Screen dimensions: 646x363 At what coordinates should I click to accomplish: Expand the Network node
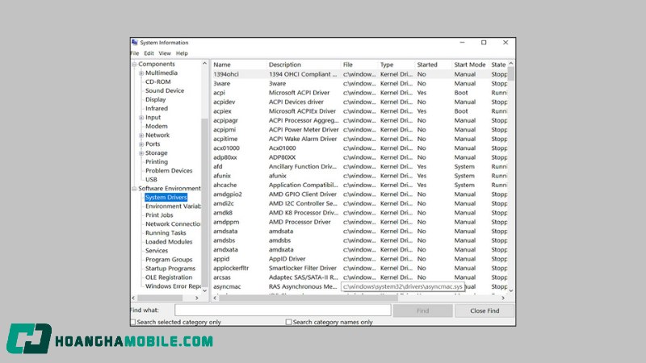(141, 136)
